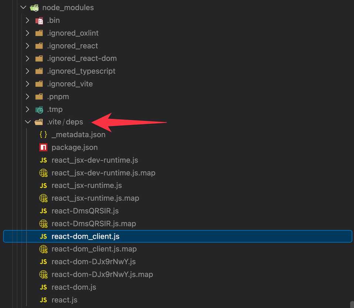The height and width of the screenshot is (308, 354).
Task: Select the .ignored_vite folder name
Action: click(70, 84)
